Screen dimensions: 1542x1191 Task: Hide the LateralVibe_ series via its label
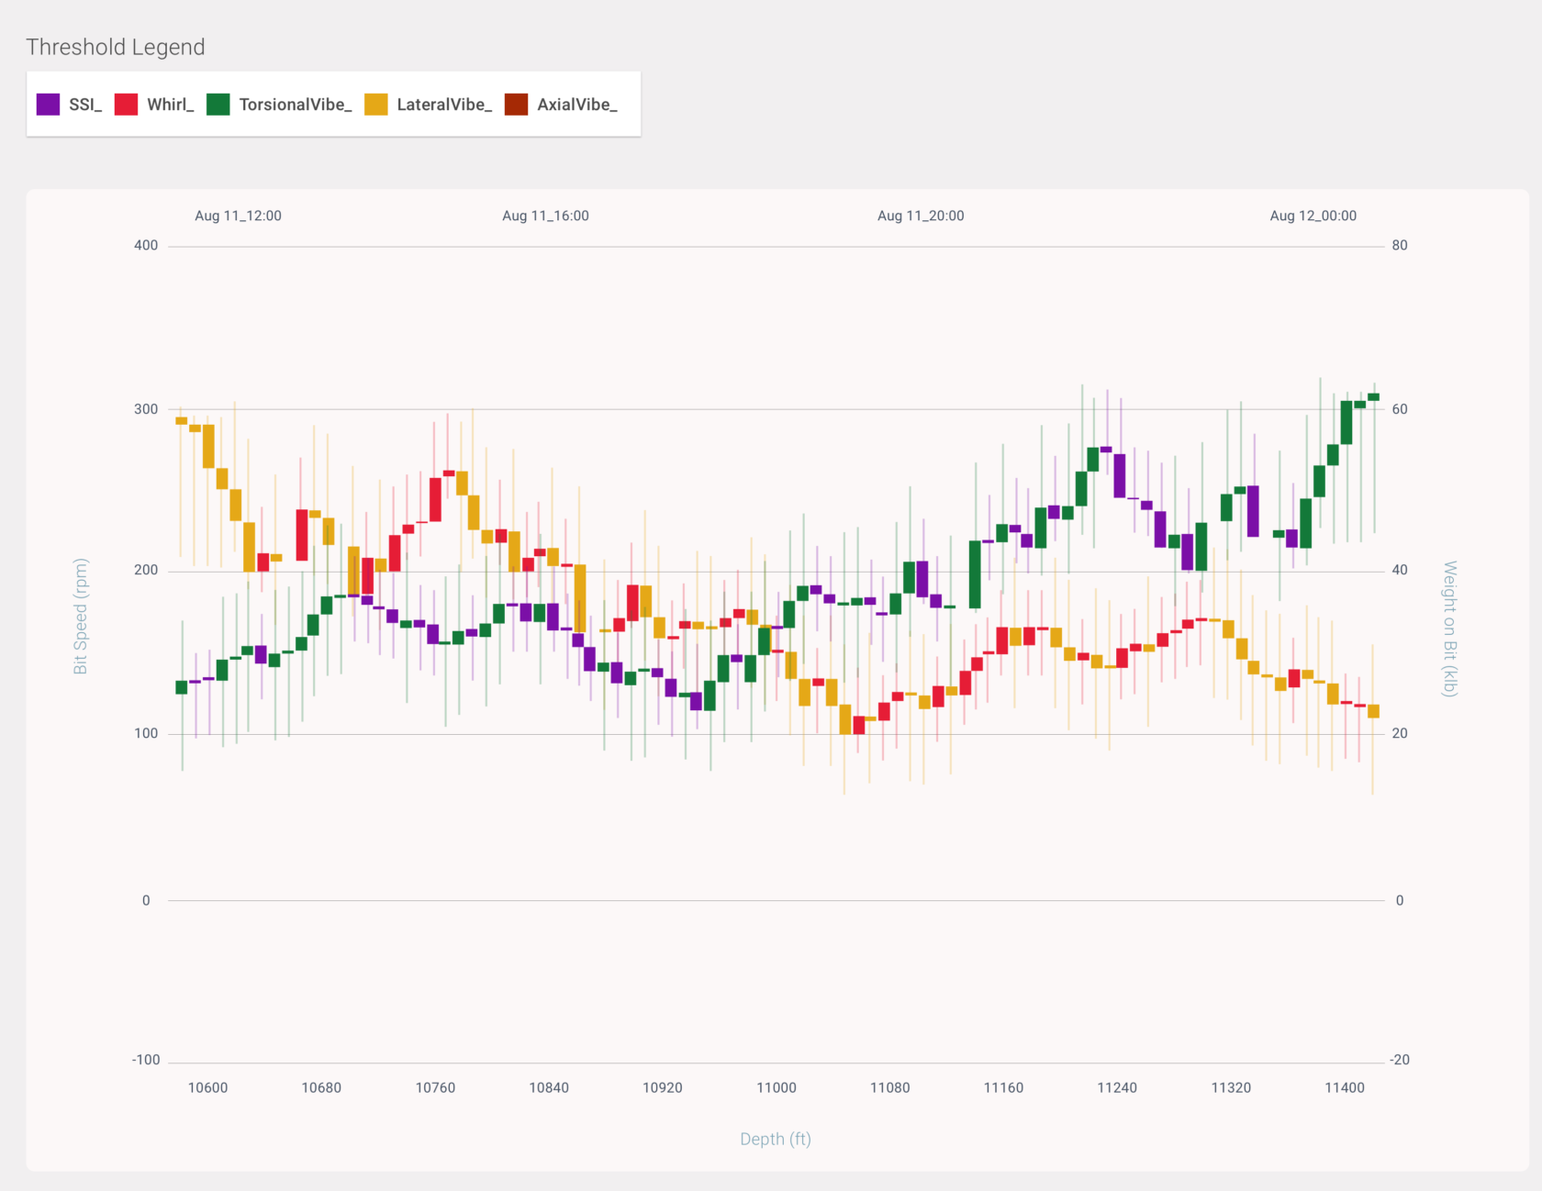[444, 105]
